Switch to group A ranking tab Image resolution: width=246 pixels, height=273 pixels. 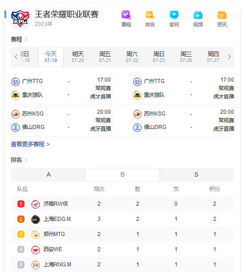(x=48, y=174)
